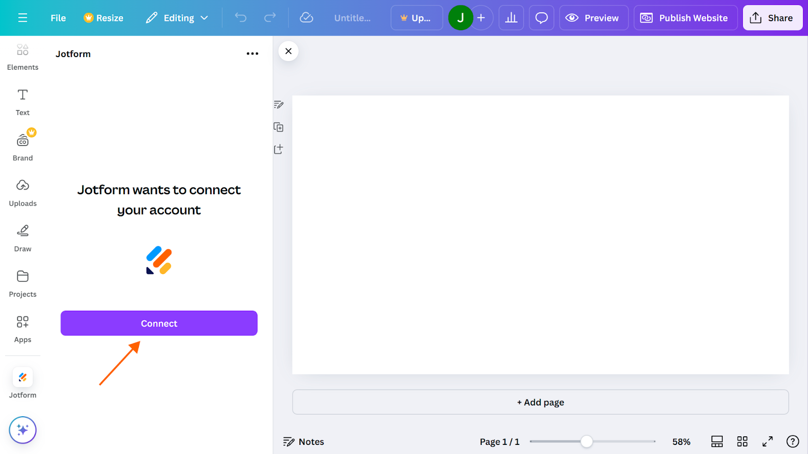Open the Uploads panel
The height and width of the screenshot is (454, 808).
[22, 192]
